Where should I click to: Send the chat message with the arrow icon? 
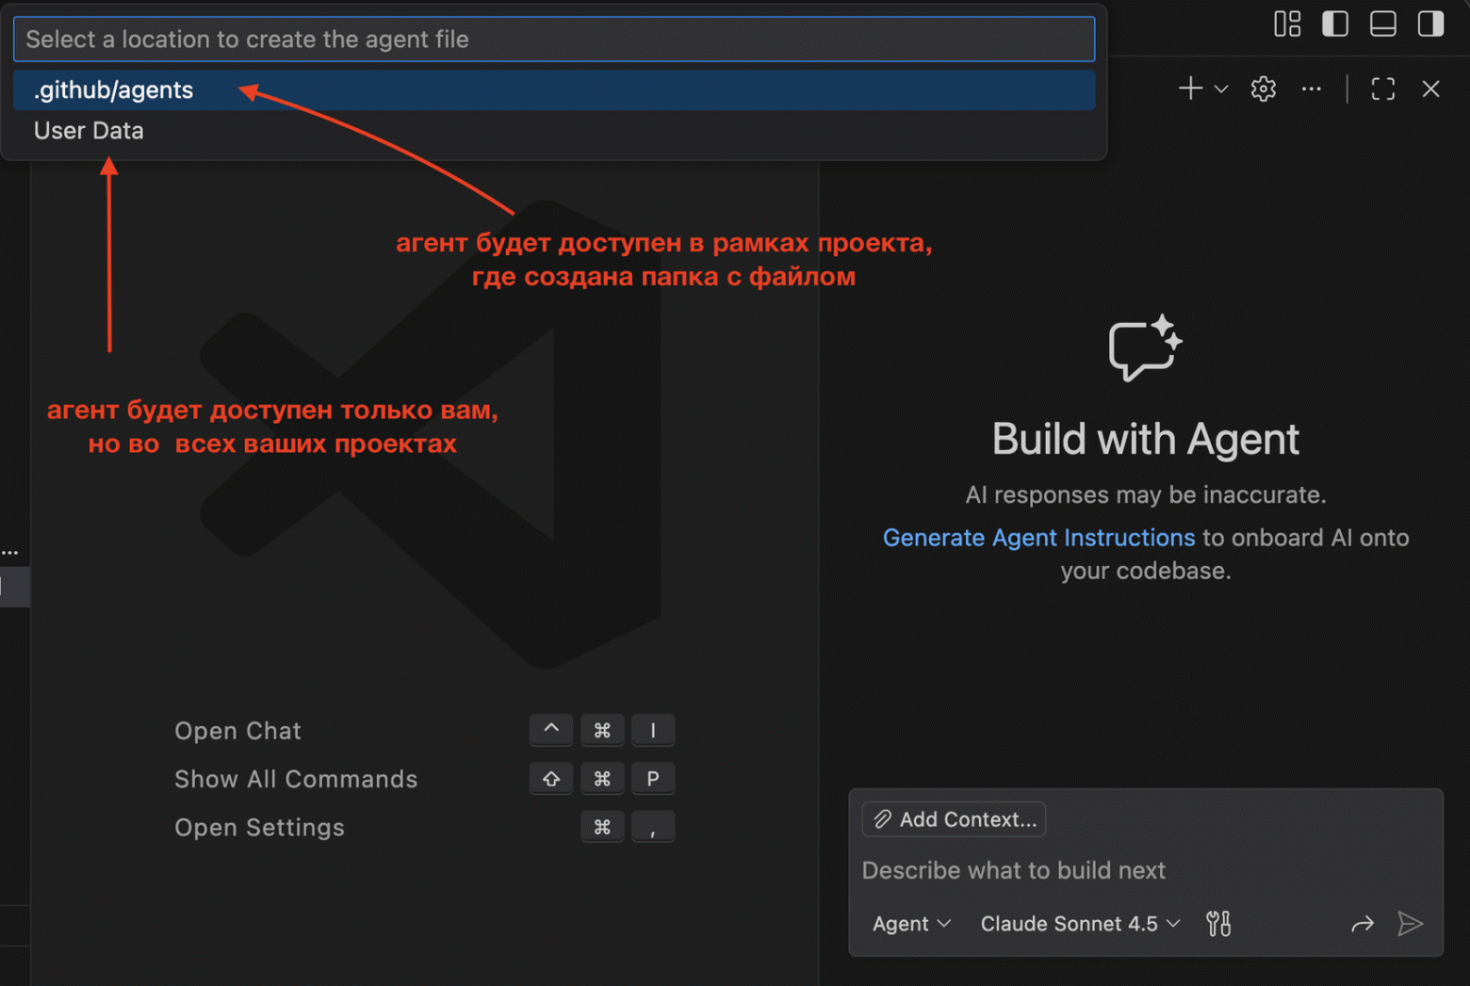click(1411, 924)
